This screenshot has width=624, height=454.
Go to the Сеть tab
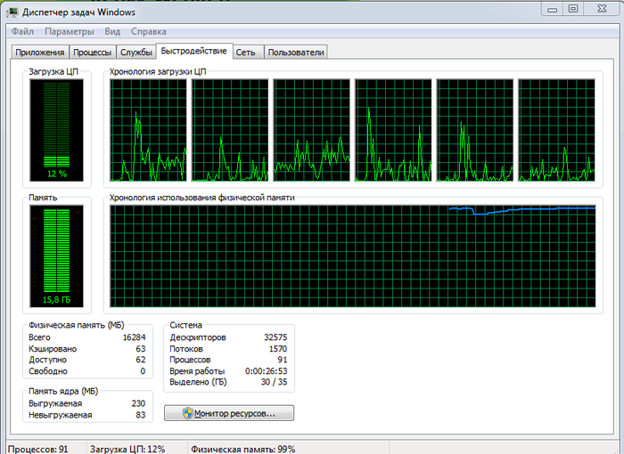[x=246, y=53]
